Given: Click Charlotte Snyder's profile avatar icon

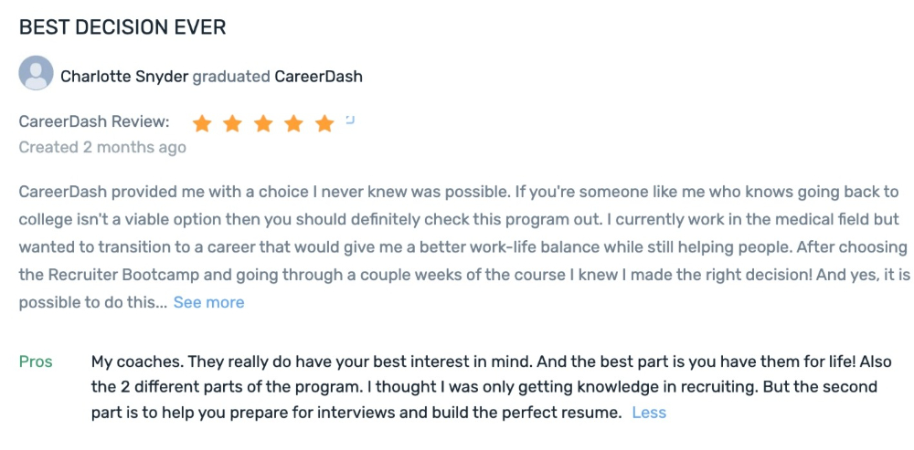Looking at the screenshot, I should [x=36, y=73].
